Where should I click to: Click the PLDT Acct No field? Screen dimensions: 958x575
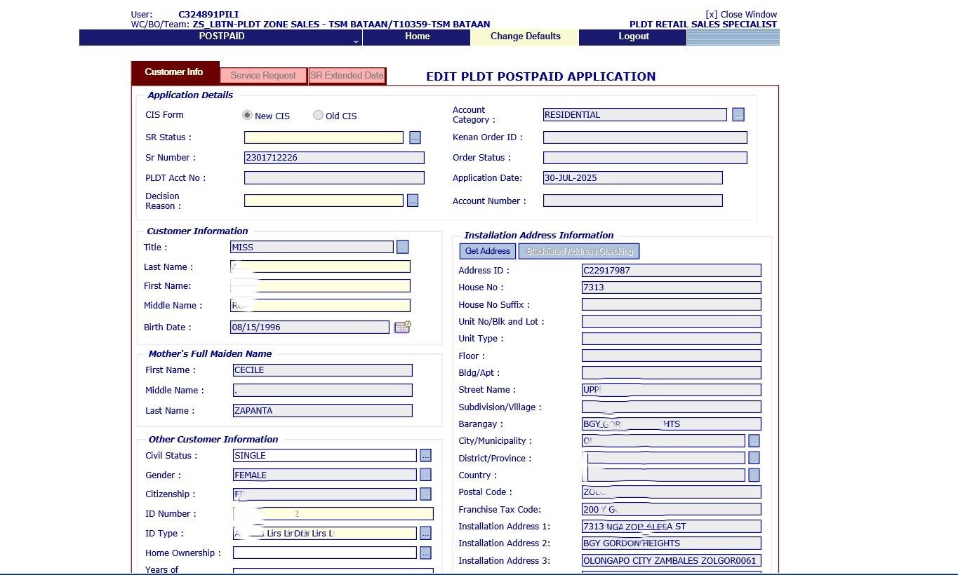(334, 178)
